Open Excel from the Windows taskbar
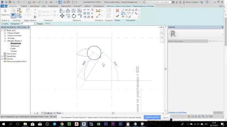Screen dimensions: 227x127 (x=99, y=124)
